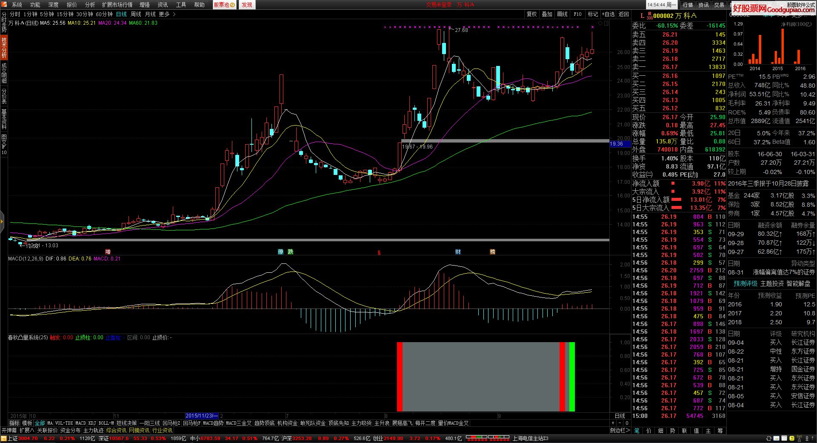Click the 资讯 button at top right

click(703, 5)
